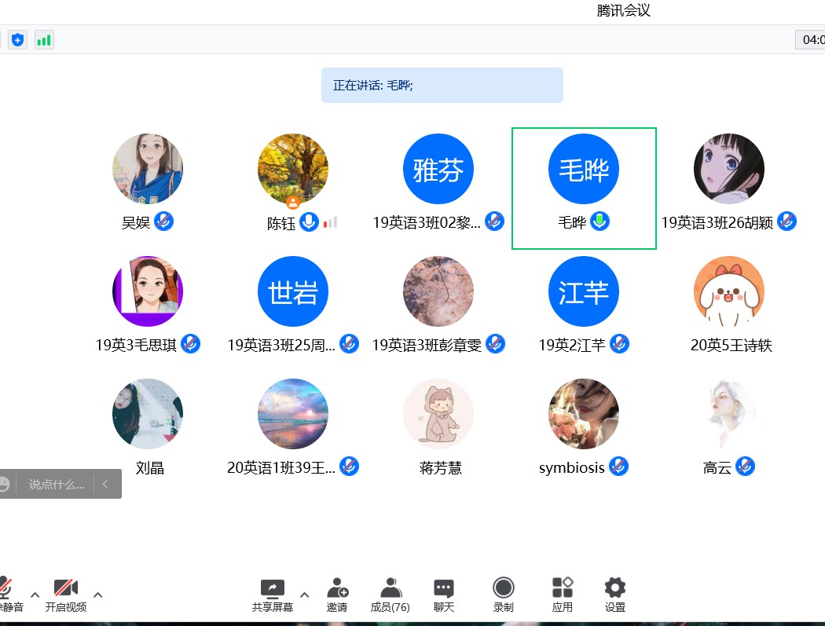Expand the arrow beside 共享屏幕

(x=305, y=595)
